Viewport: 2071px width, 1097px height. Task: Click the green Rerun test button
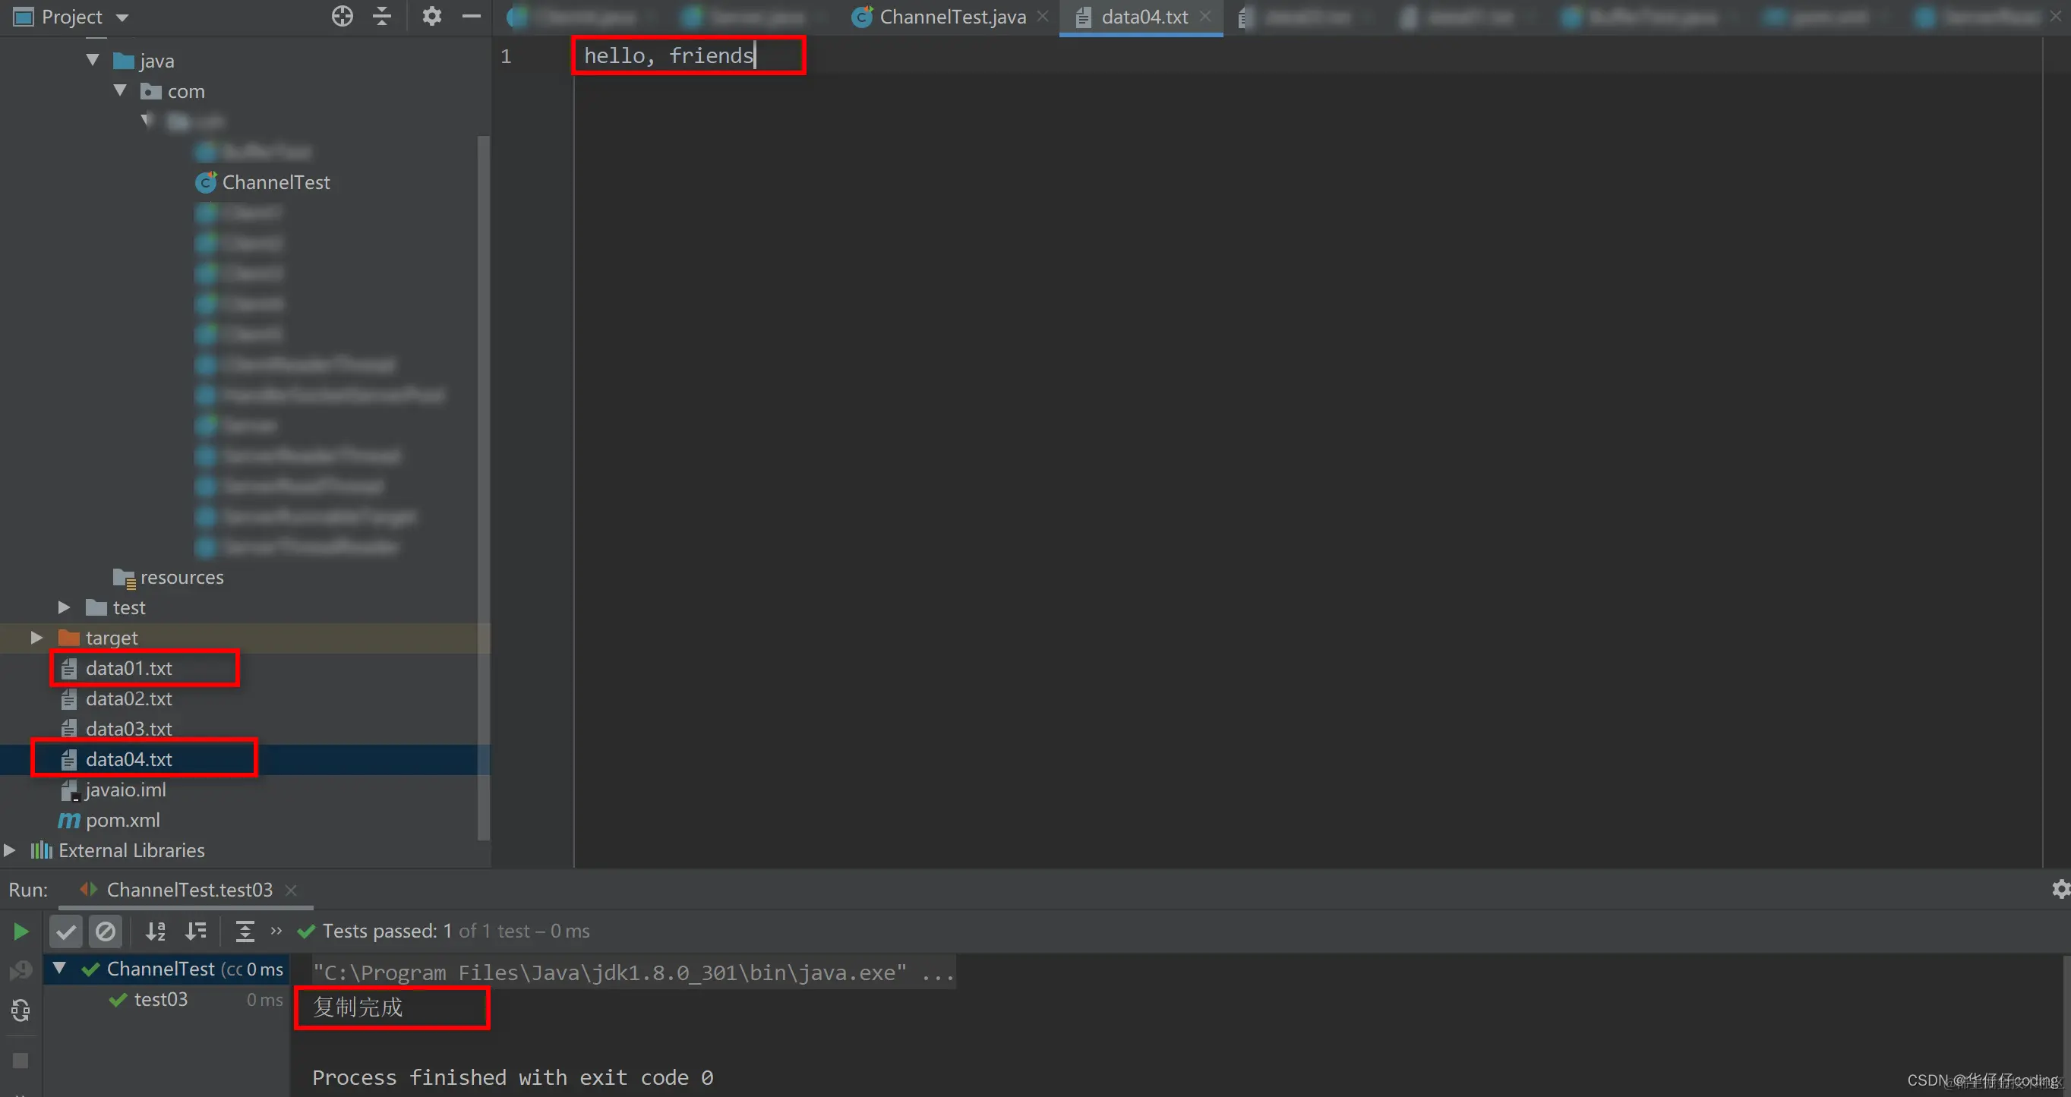21,932
